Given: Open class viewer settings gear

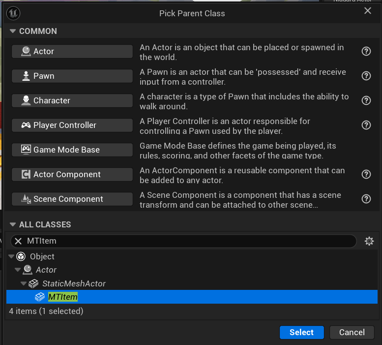Looking at the screenshot, I should (369, 241).
